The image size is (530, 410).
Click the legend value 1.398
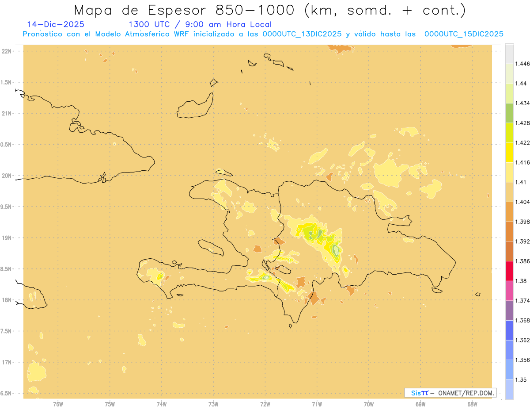tap(523, 222)
